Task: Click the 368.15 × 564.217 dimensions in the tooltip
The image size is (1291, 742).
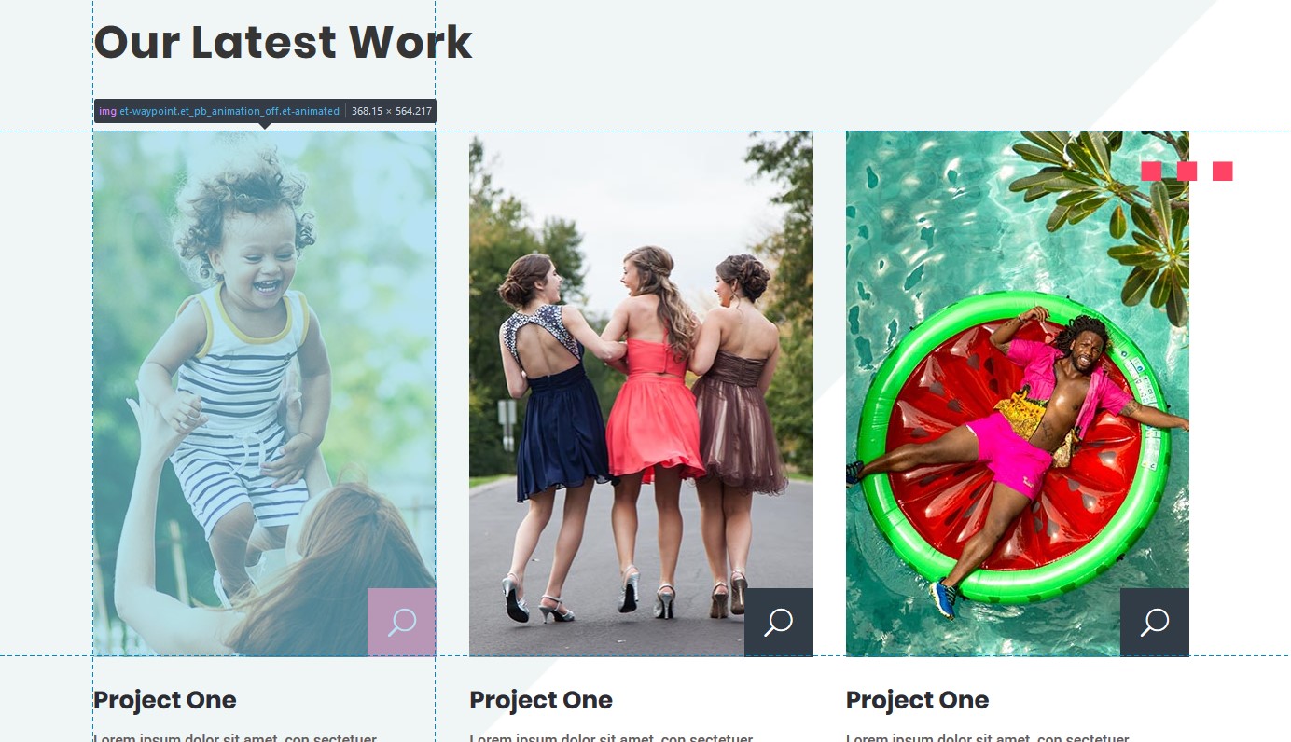Action: click(392, 111)
